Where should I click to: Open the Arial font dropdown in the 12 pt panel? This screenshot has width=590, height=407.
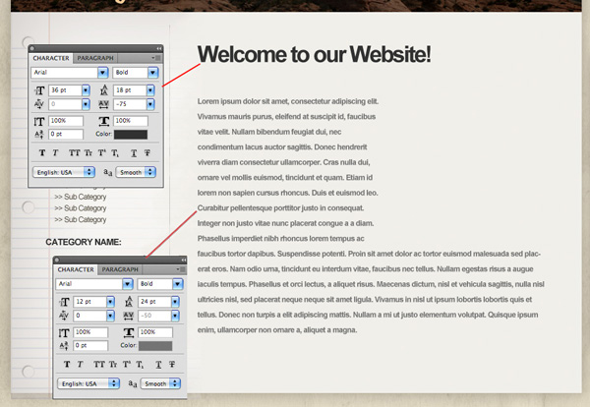tap(128, 283)
